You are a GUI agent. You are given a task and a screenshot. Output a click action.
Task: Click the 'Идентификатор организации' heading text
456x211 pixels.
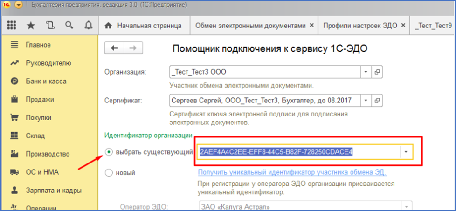148,135
